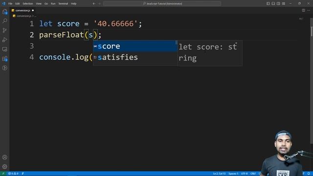This screenshot has width=313, height=176.
Task: Open the Search view in activity bar
Action: [5, 21]
